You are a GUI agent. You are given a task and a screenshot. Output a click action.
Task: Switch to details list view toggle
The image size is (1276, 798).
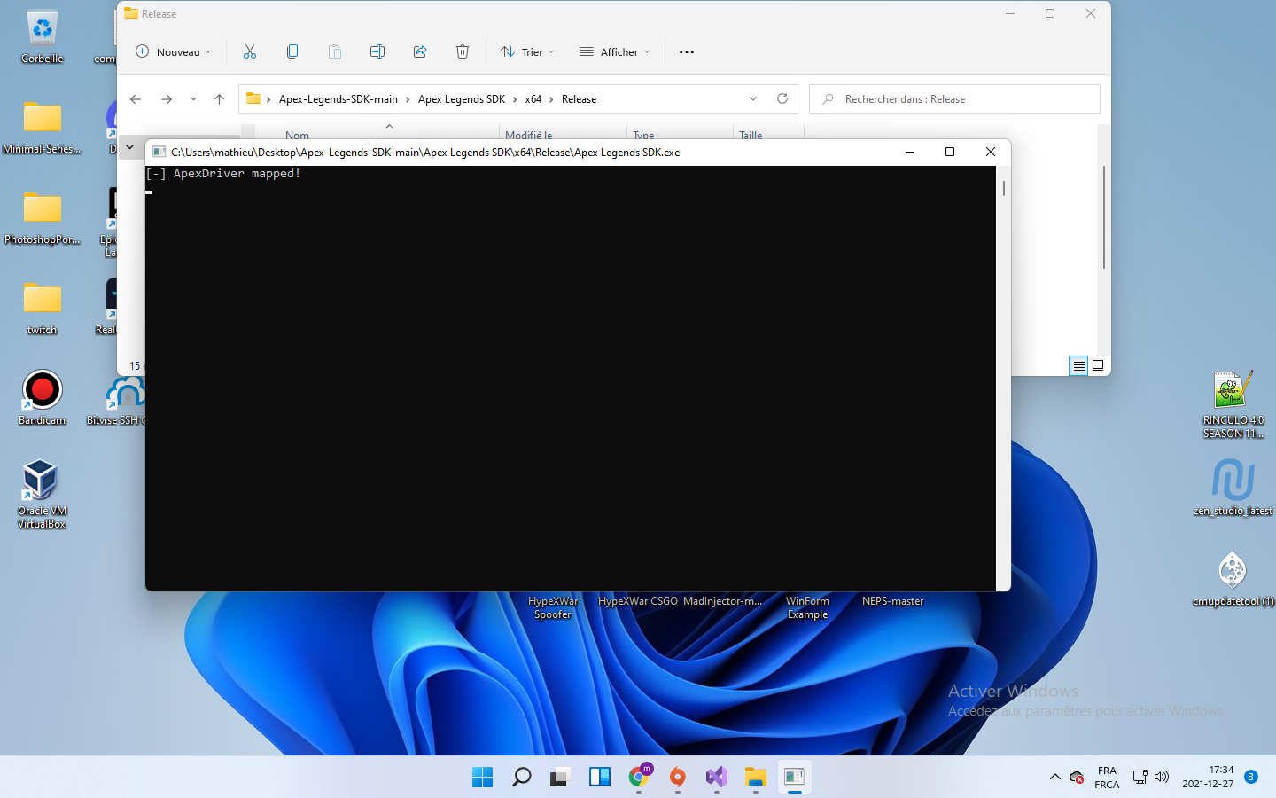(x=1078, y=365)
